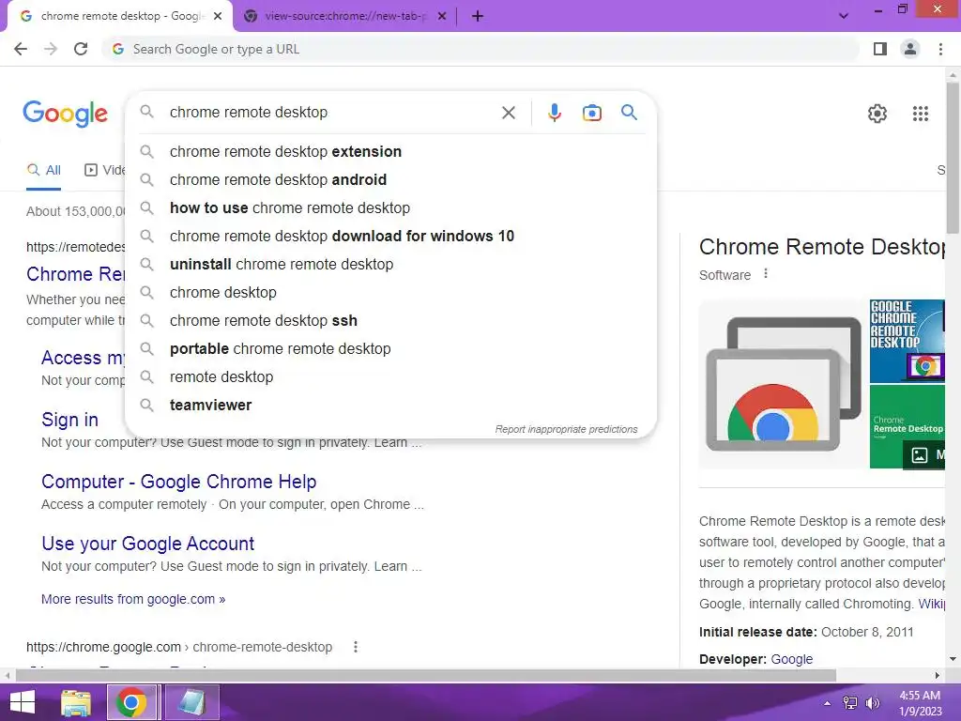961x721 pixels.
Task: Choose download for windows 10 suggestion
Action: 390,236
